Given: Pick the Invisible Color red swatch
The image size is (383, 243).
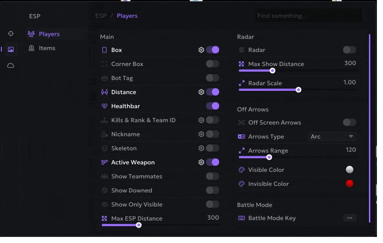Looking at the screenshot, I should (x=349, y=184).
